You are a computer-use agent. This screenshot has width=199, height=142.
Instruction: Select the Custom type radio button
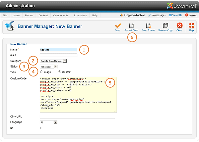[60, 72]
